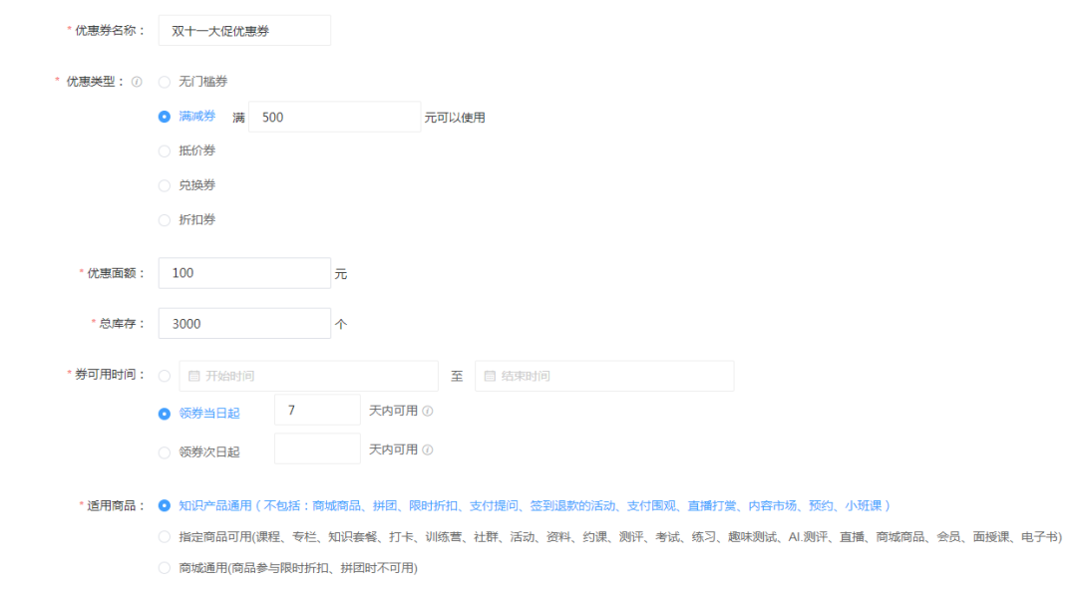Screen dimensions: 1077x592
Task: Click the 总库存 input showing 3000
Action: [x=244, y=323]
